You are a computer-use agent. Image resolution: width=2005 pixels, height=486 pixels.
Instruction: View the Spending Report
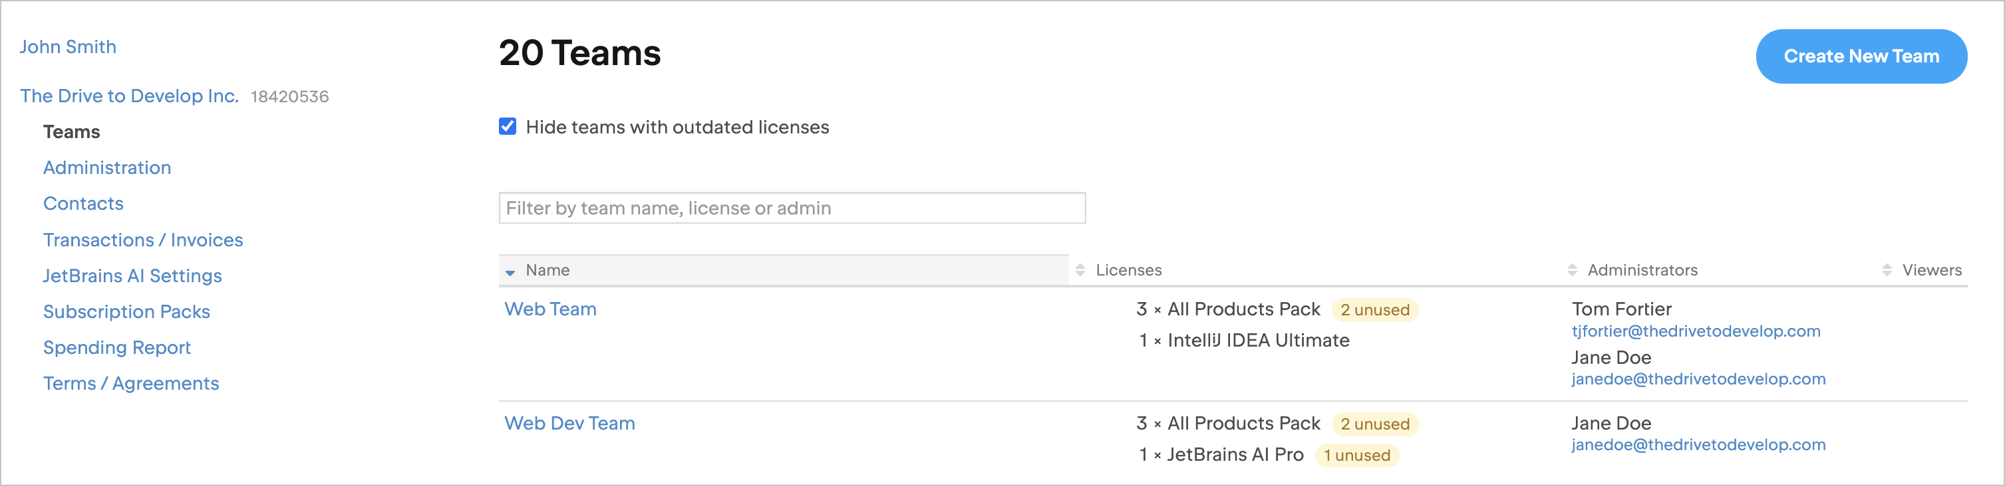[x=117, y=348]
